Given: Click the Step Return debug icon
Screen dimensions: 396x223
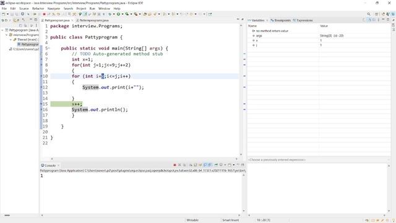Looking at the screenshot, I should click(63, 14).
